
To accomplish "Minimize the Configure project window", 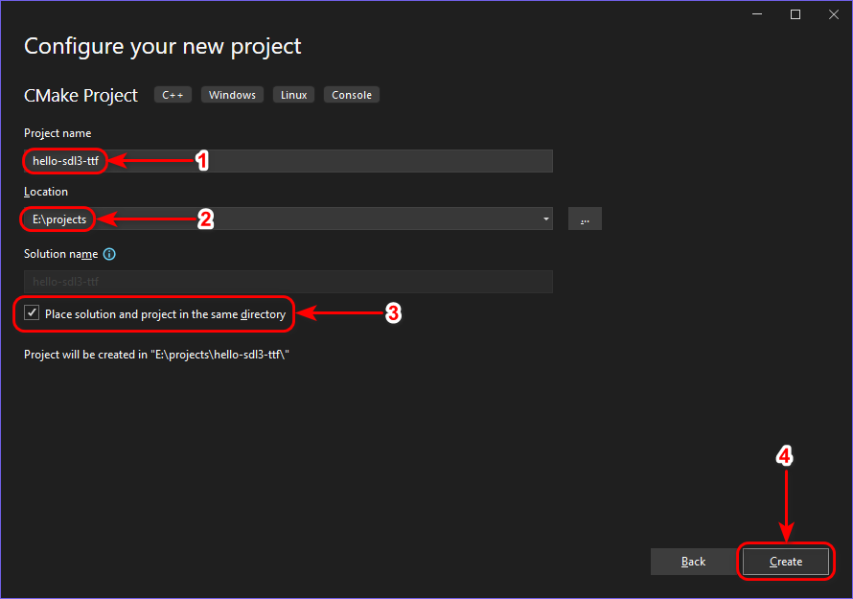I will 756,14.
